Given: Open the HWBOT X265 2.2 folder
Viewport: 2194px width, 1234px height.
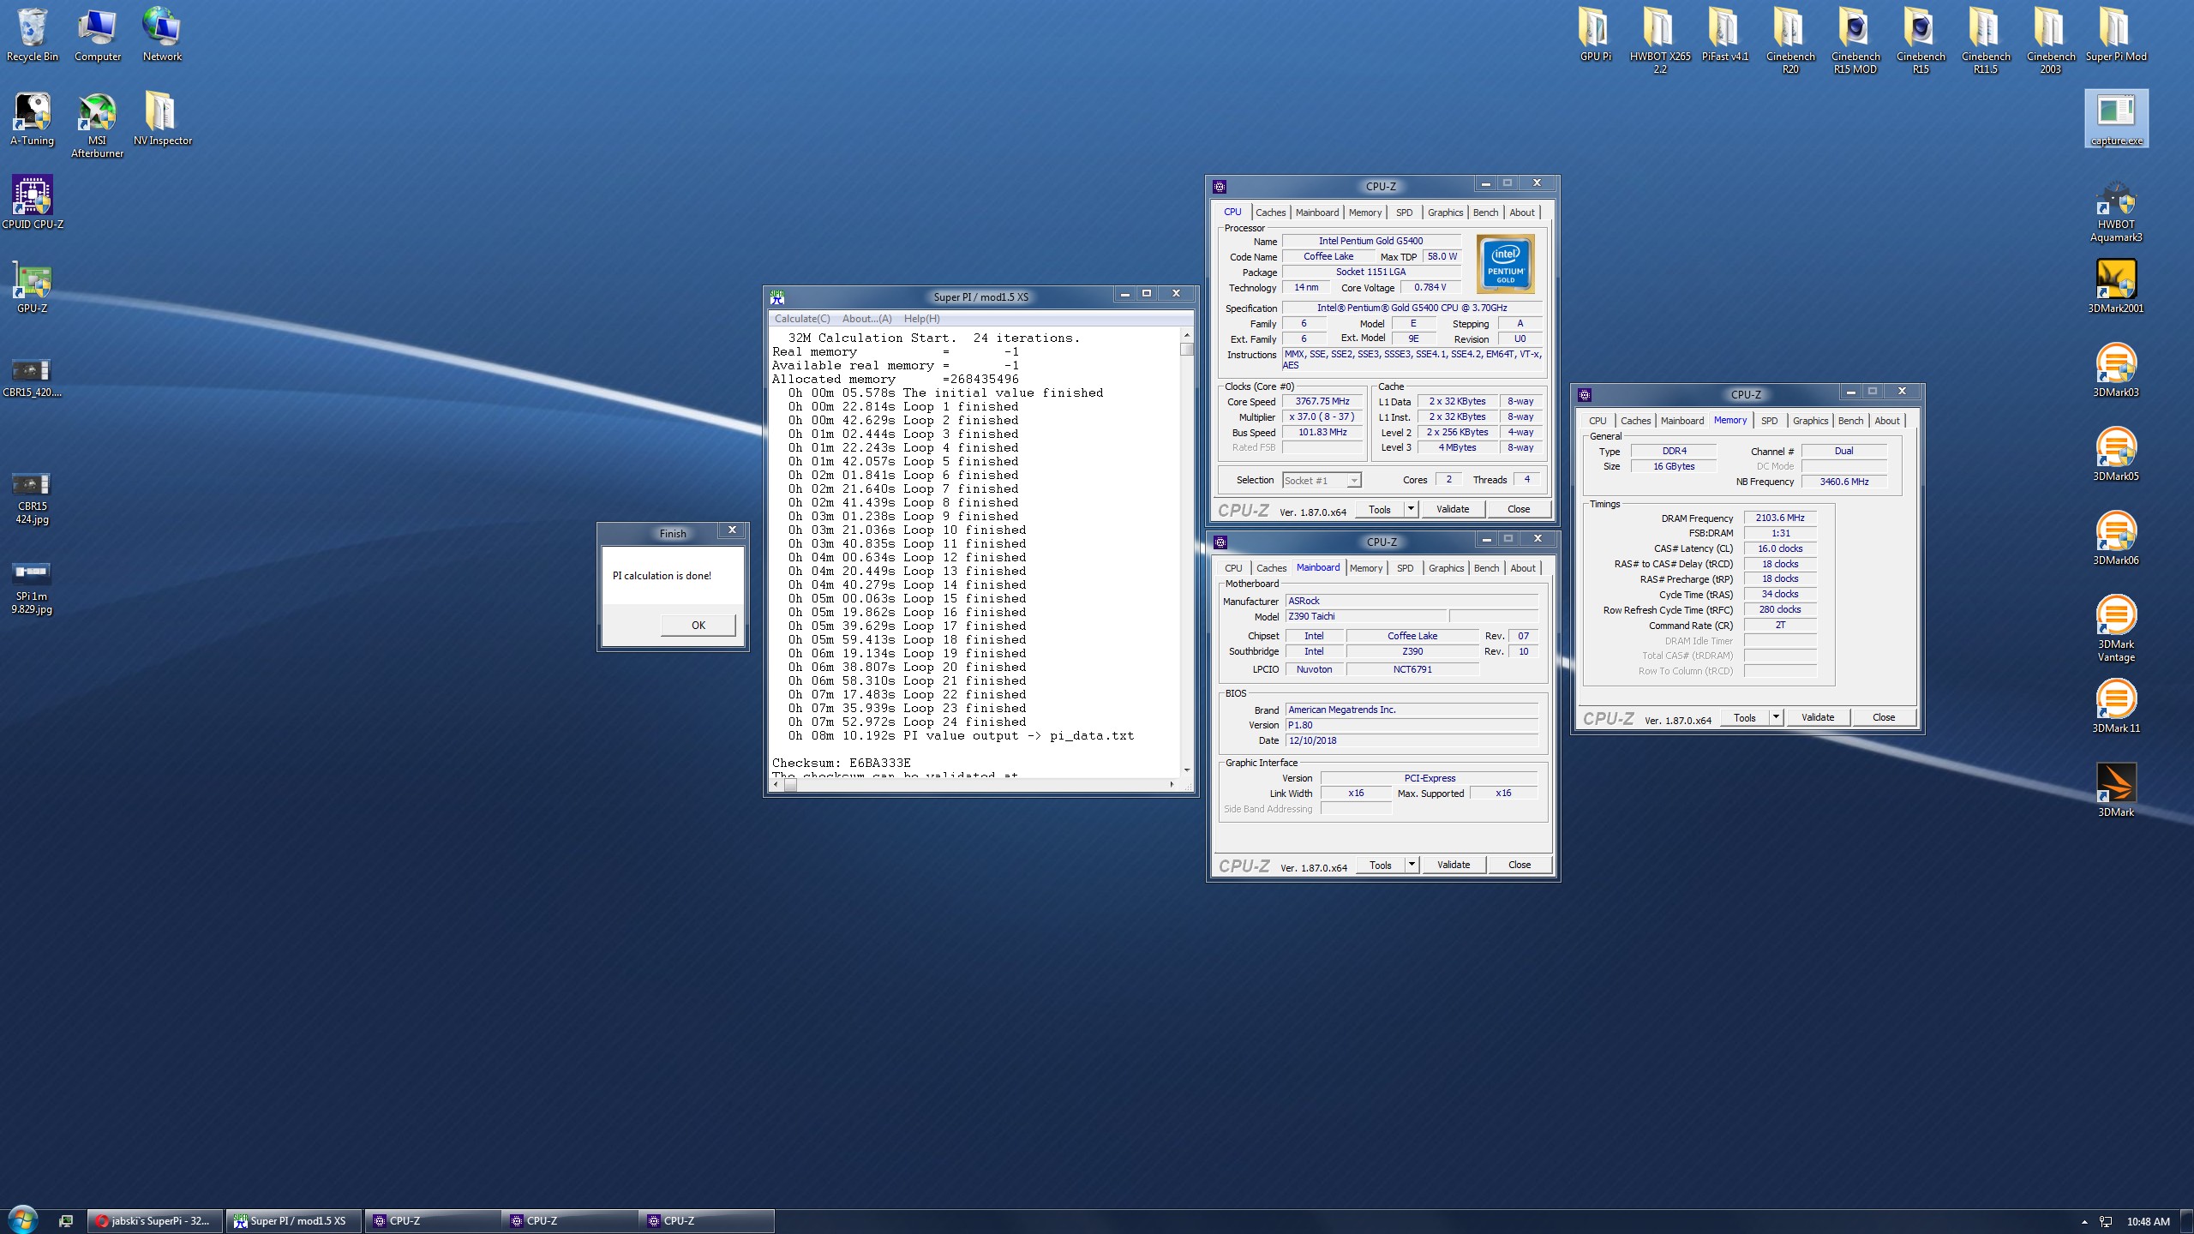Looking at the screenshot, I should (x=1660, y=40).
